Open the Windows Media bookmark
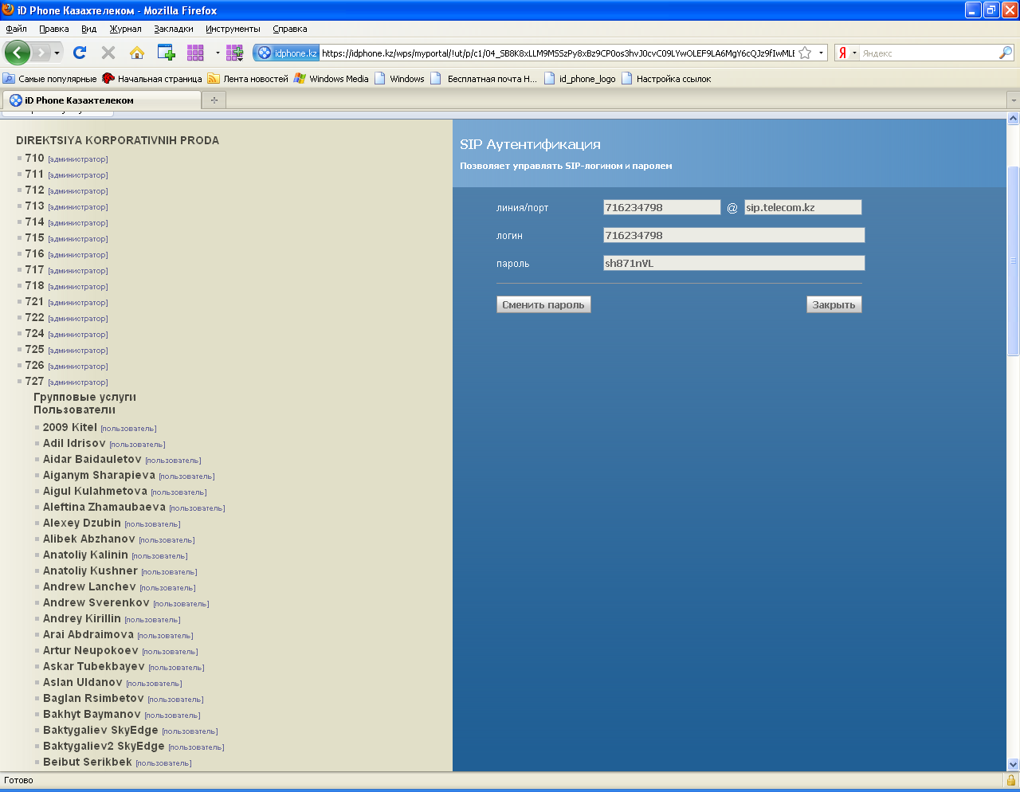This screenshot has height=792, width=1020. (x=331, y=79)
